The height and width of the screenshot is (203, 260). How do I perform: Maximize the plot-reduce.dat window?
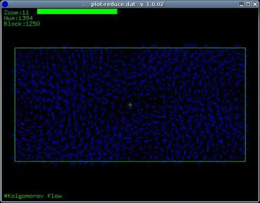pyautogui.click(x=248, y=4)
